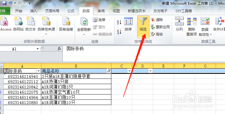The image size is (225, 114).
Task: Click the 属性 properties button
Action: (x=99, y=27)
